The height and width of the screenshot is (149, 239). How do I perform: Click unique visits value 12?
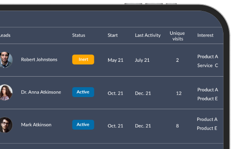pos(179,93)
